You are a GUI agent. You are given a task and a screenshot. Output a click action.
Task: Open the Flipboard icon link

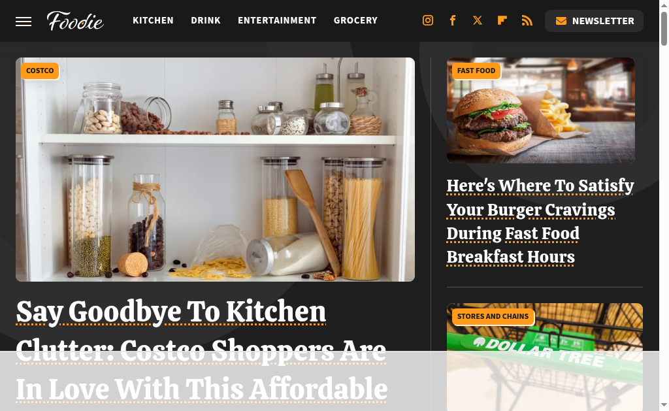point(502,20)
